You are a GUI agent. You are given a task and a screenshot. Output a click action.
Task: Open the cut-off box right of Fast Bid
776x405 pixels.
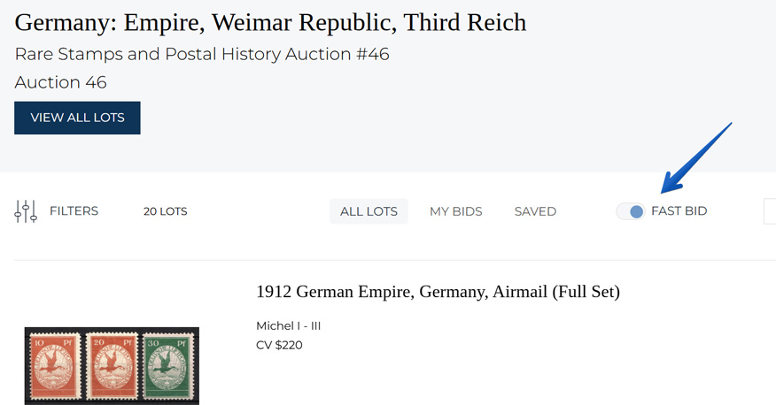click(769, 211)
